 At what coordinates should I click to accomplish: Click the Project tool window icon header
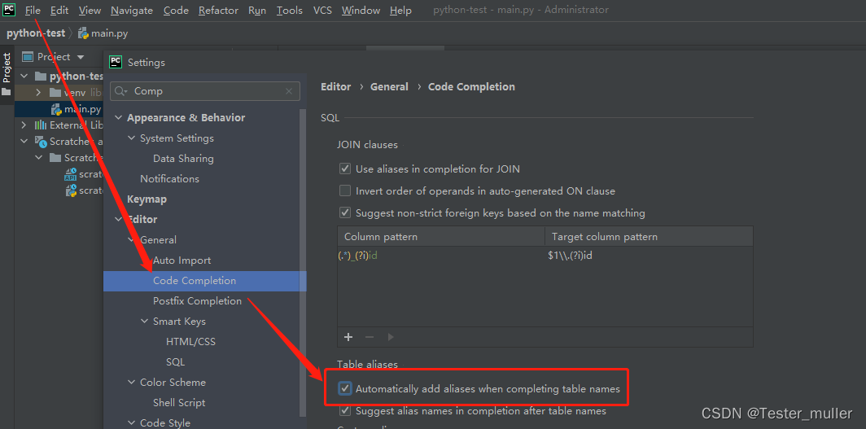[x=27, y=57]
